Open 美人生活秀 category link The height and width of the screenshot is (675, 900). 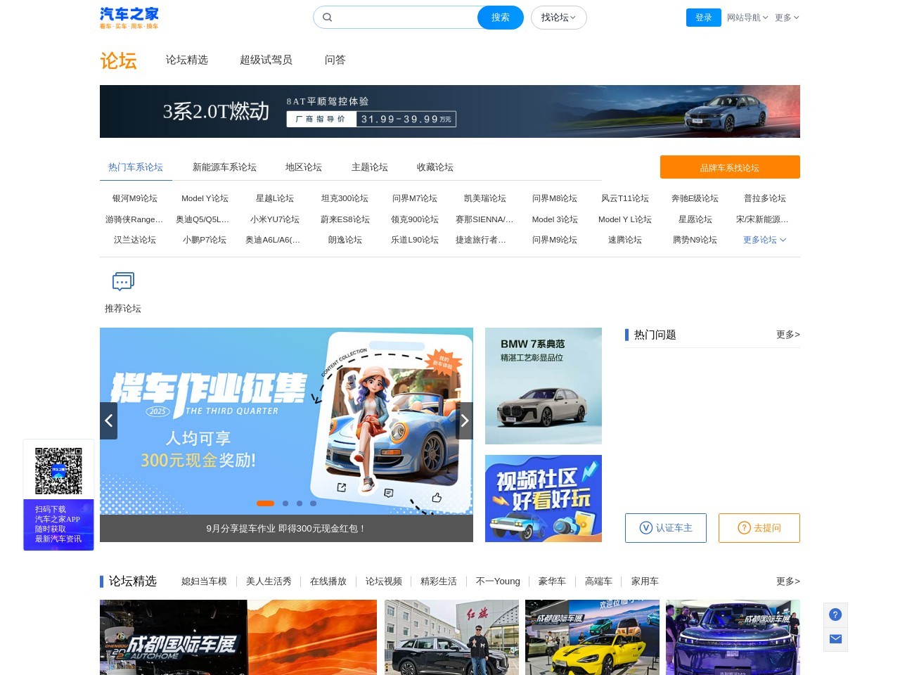pyautogui.click(x=269, y=581)
